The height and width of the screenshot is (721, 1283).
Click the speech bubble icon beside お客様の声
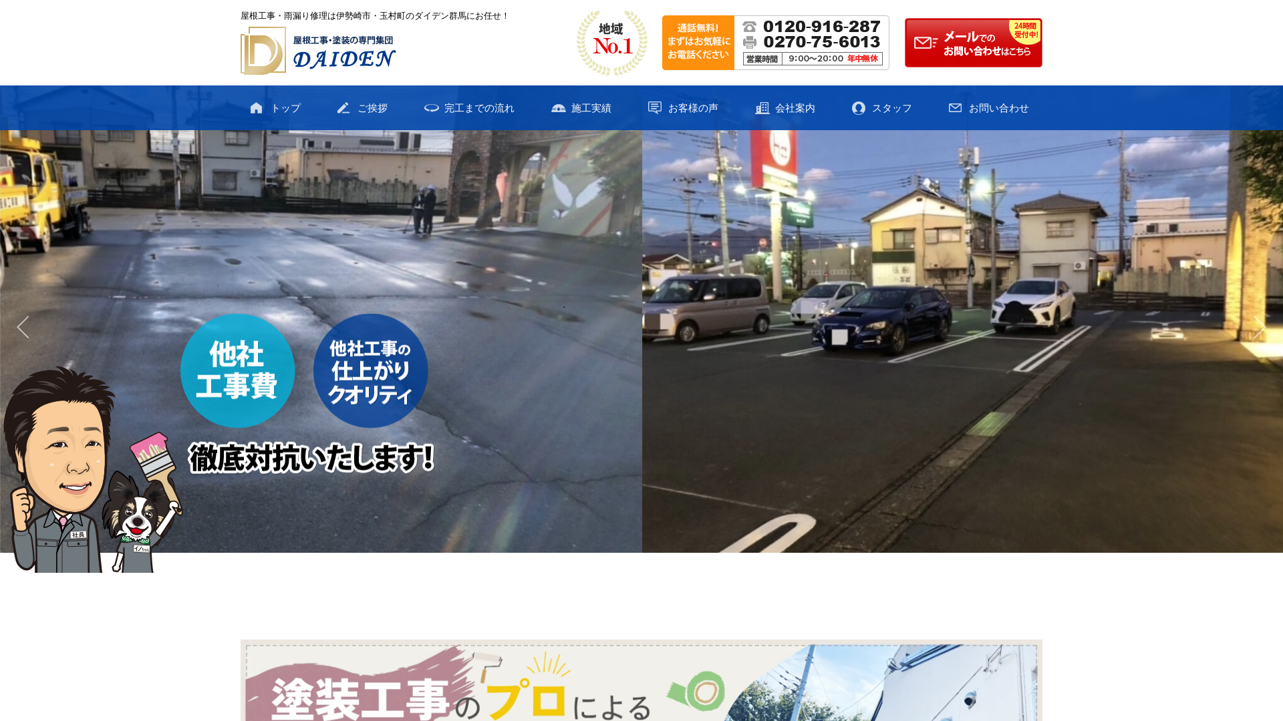coord(655,107)
